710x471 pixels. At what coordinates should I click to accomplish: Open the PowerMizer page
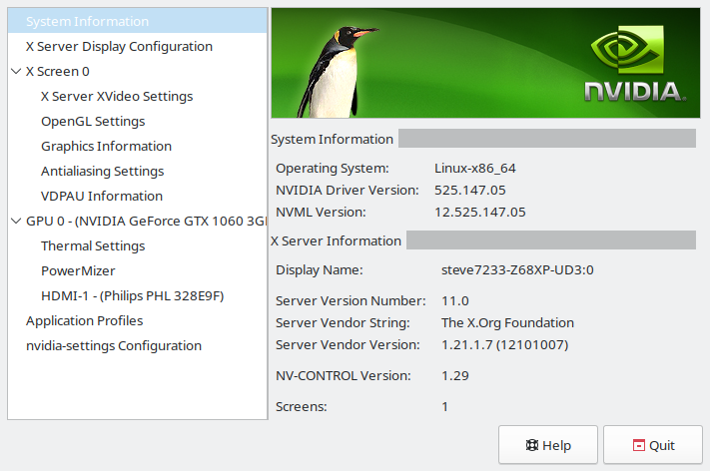click(78, 270)
